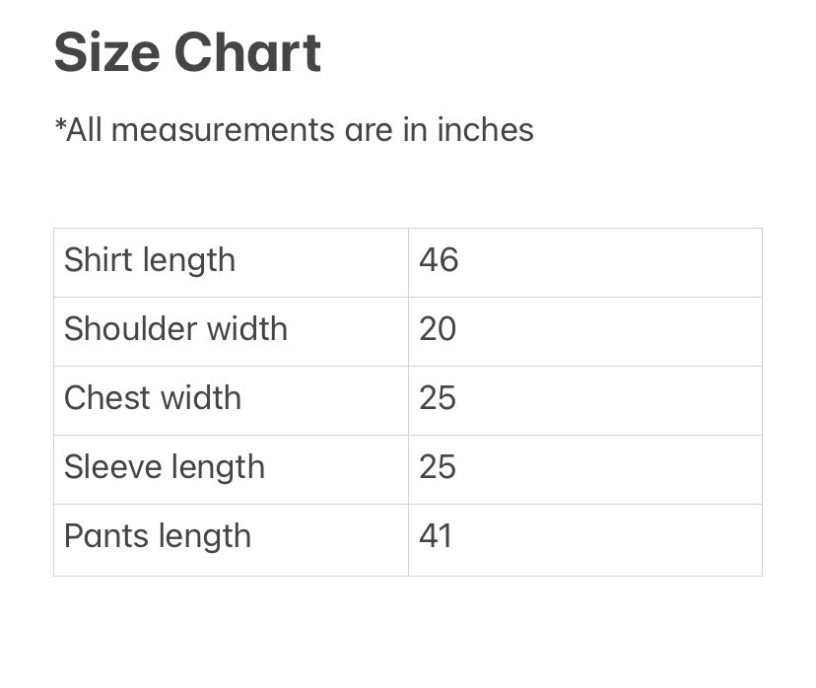Select the Shirt length value 46
This screenshot has width=816, height=688.
pos(439,260)
